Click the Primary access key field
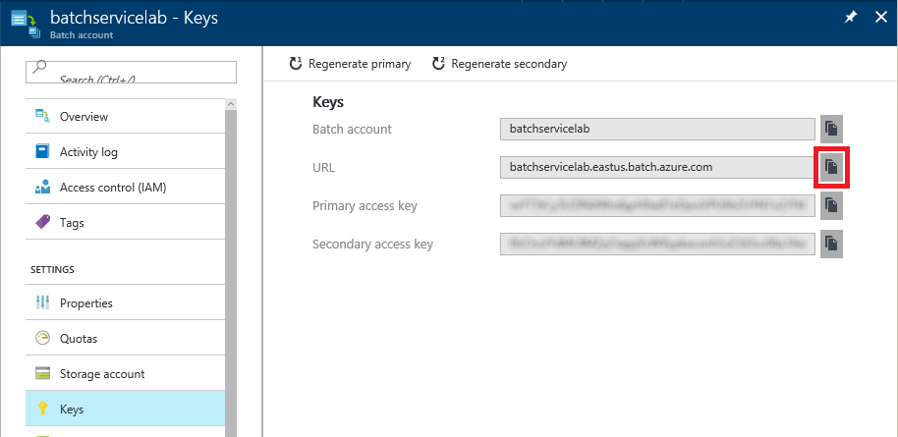Viewport: 898px width, 437px height. (657, 205)
